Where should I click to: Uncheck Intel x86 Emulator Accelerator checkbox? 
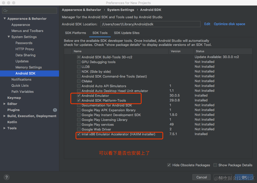[79, 134]
